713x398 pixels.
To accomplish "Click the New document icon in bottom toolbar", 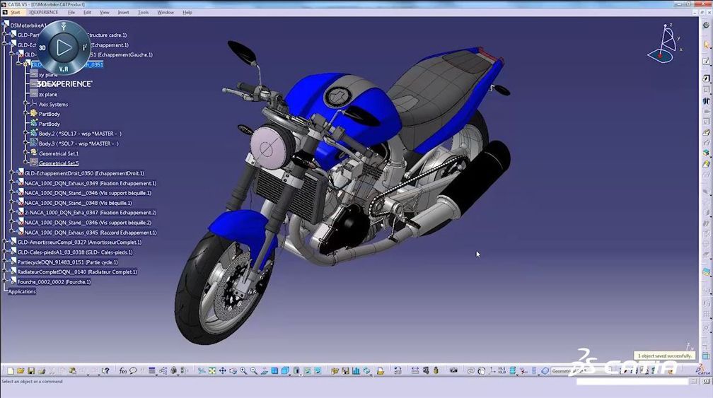I will point(10,371).
